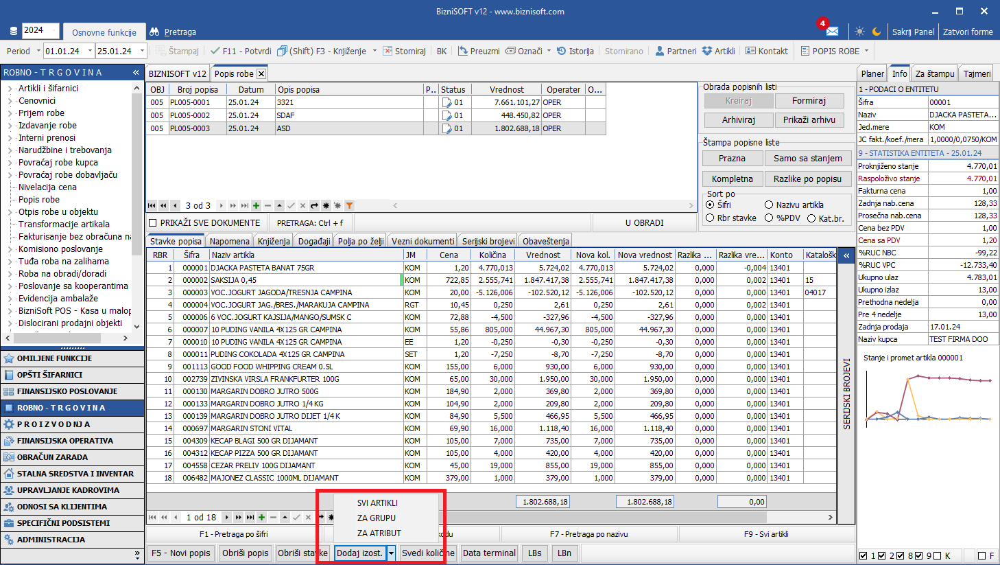The width and height of the screenshot is (1000, 565).
Task: Switch to the Knjiženja tab
Action: tap(274, 241)
